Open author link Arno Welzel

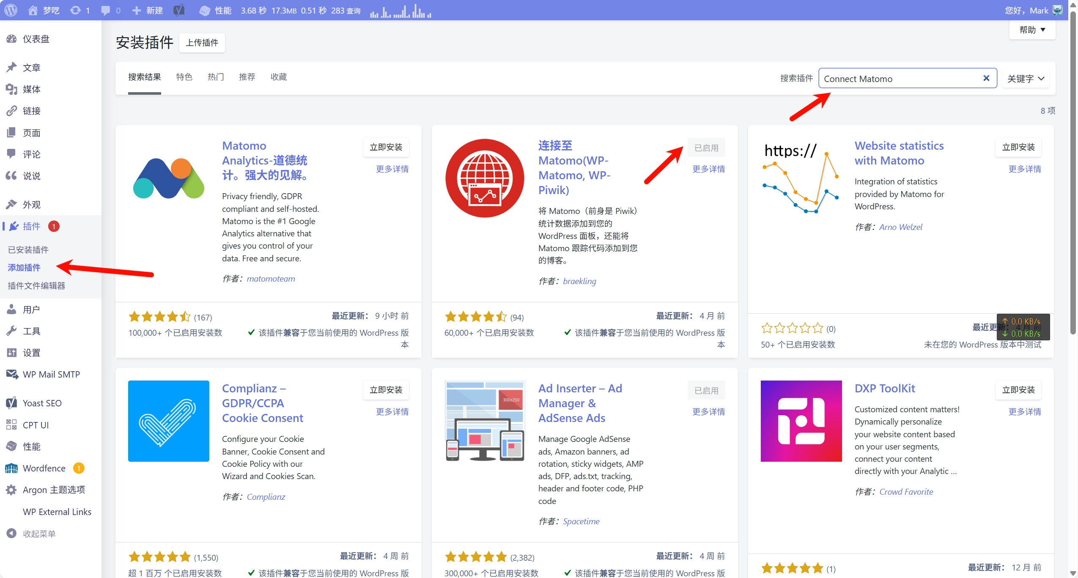901,227
